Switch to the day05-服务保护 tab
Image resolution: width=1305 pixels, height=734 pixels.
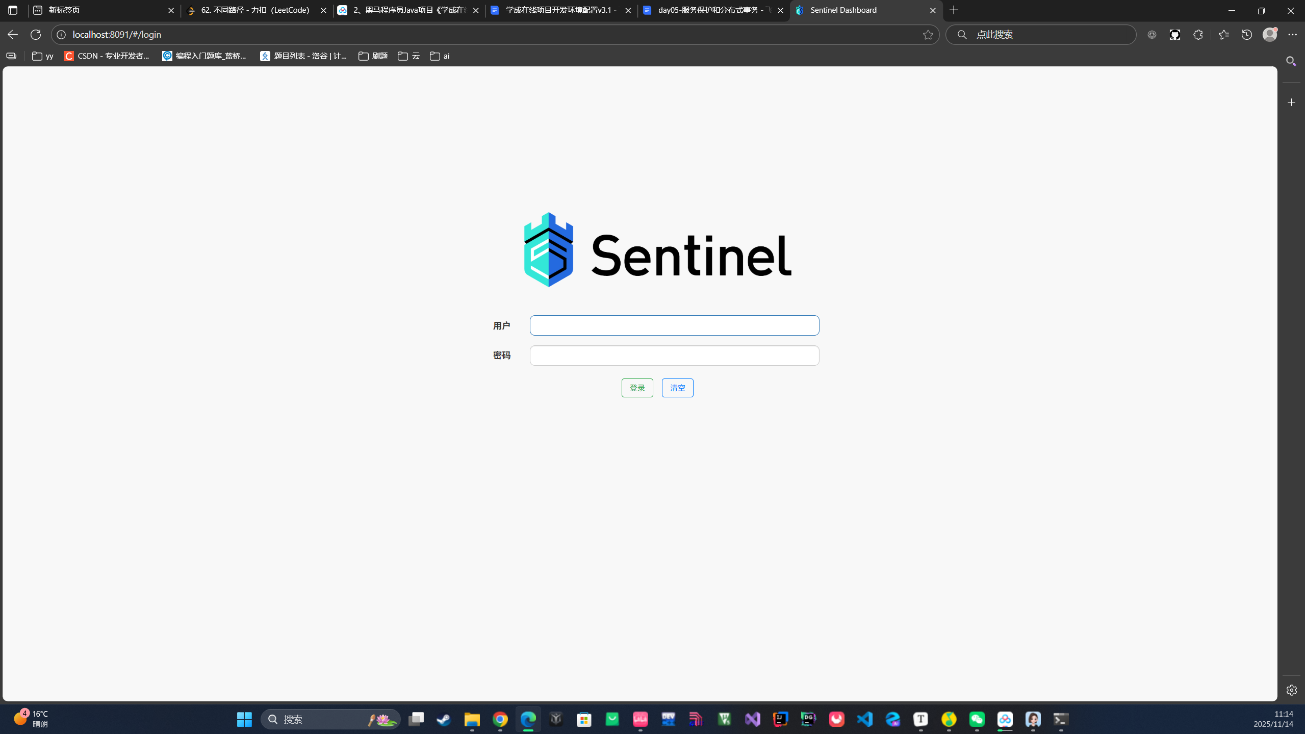coord(709,10)
